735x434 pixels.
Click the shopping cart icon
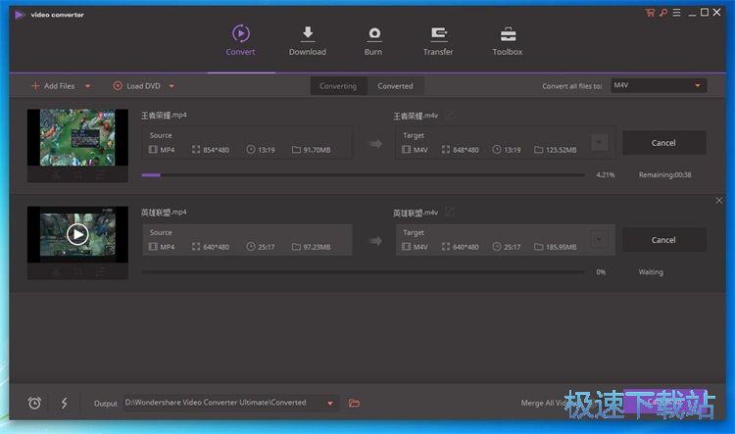(x=650, y=14)
